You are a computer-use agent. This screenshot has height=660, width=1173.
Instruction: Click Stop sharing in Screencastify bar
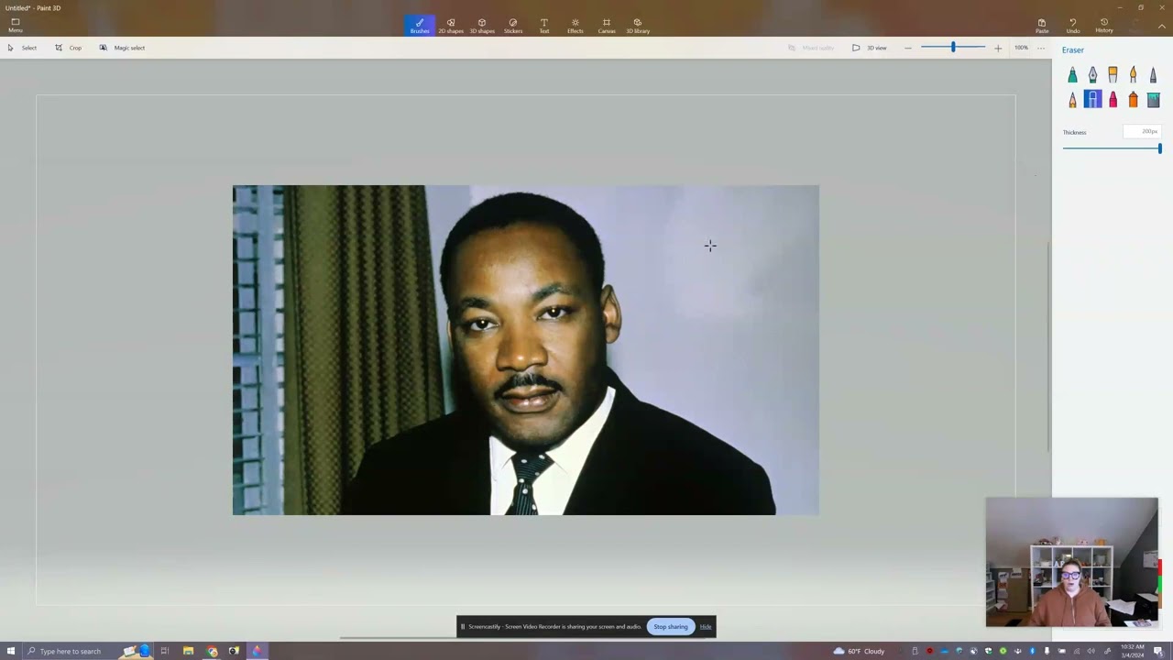(x=671, y=627)
